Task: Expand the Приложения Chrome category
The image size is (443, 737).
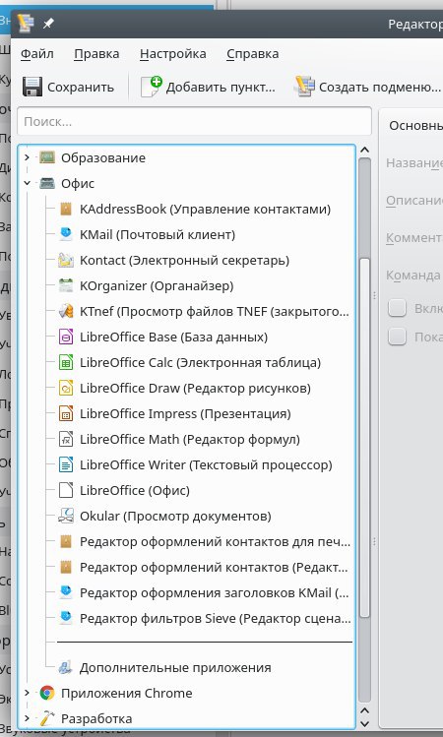Action: tap(27, 693)
